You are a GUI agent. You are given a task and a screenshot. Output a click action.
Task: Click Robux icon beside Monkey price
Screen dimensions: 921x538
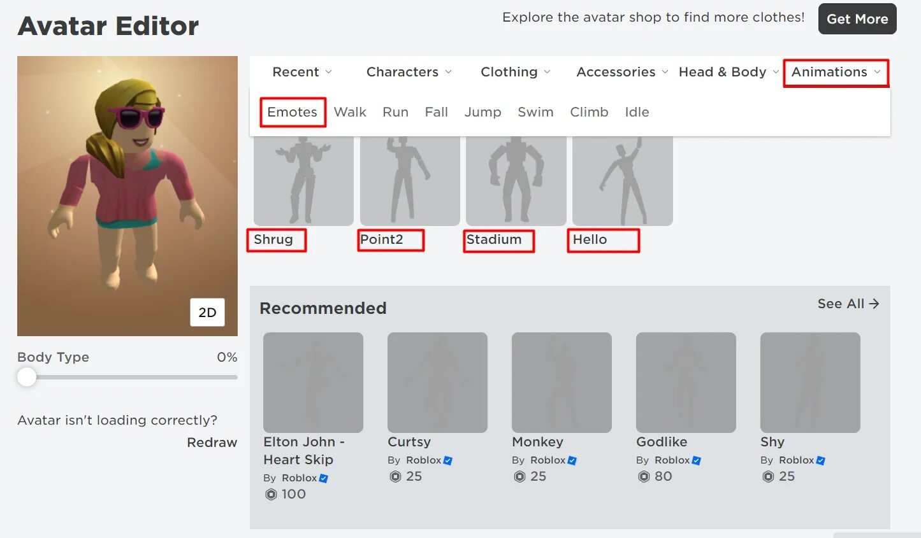(519, 476)
